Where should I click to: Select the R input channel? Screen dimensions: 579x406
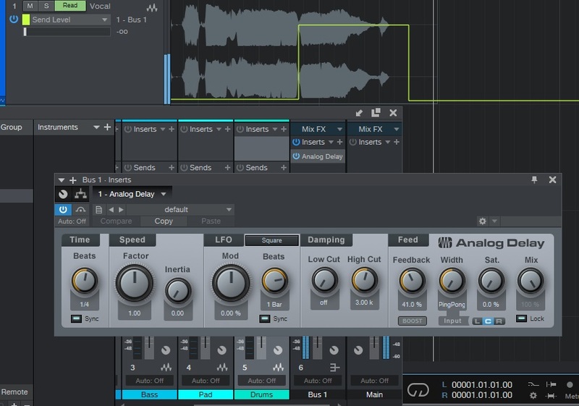499,321
